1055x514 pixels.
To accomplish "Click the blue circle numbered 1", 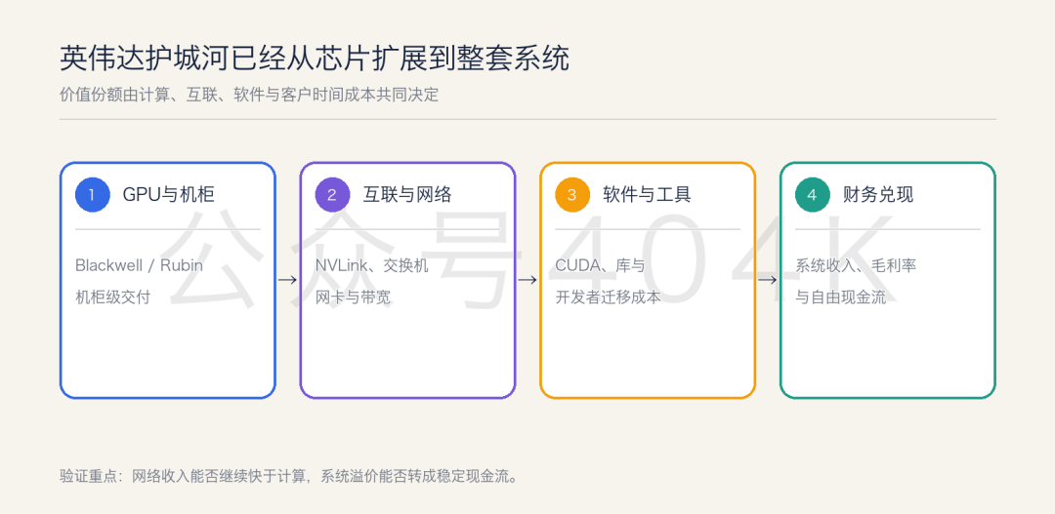I will click(x=92, y=195).
